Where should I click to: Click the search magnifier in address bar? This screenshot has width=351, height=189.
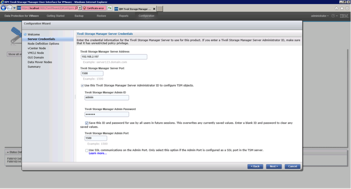(76, 8)
